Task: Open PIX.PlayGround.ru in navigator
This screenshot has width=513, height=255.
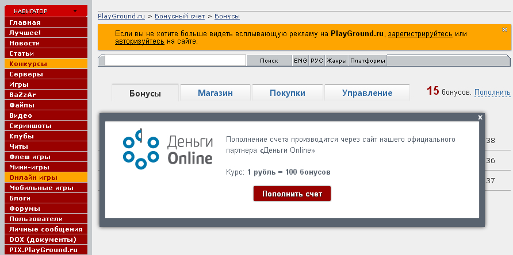Action: click(x=46, y=250)
